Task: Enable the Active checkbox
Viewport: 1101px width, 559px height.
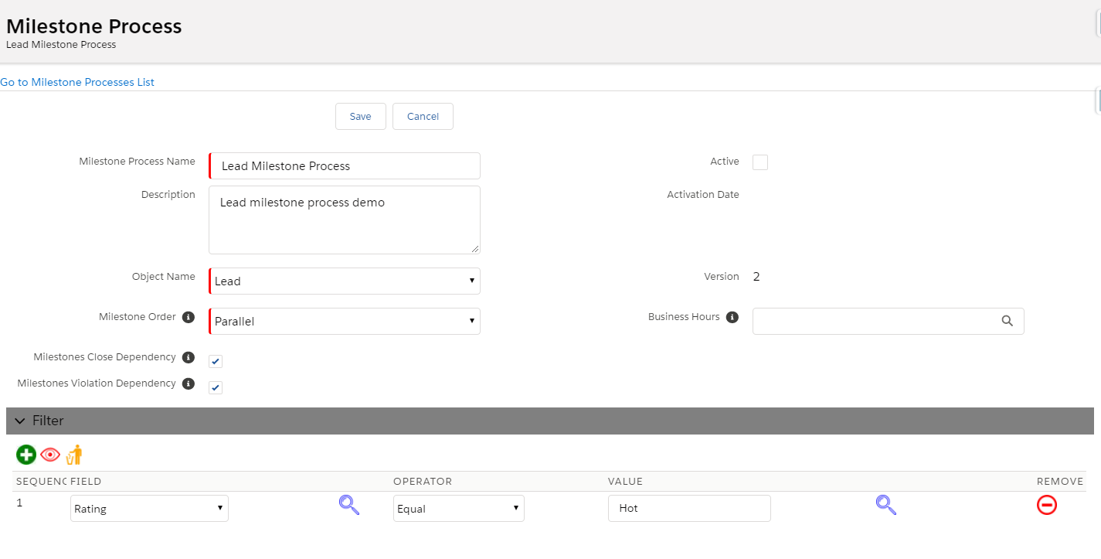Action: pyautogui.click(x=759, y=162)
